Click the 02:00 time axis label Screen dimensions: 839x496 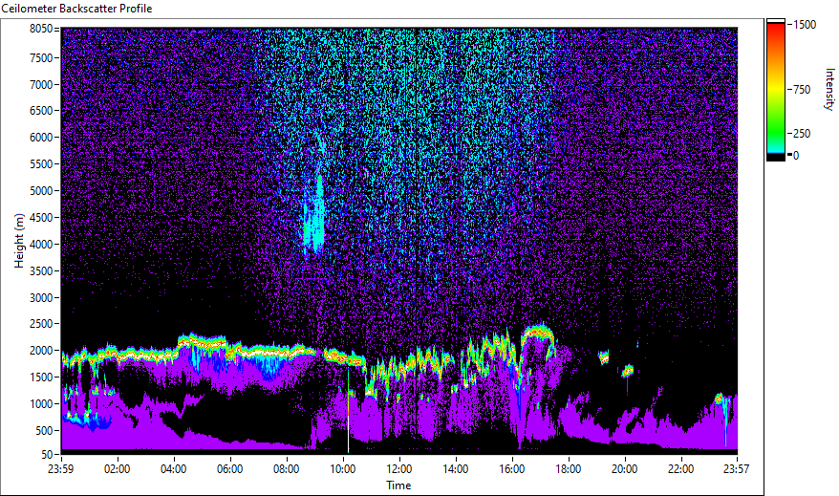pos(118,469)
